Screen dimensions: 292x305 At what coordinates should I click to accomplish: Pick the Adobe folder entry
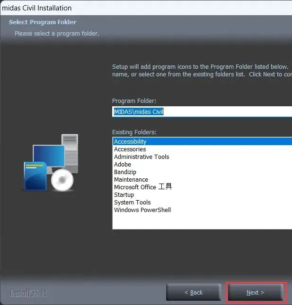coord(203,165)
